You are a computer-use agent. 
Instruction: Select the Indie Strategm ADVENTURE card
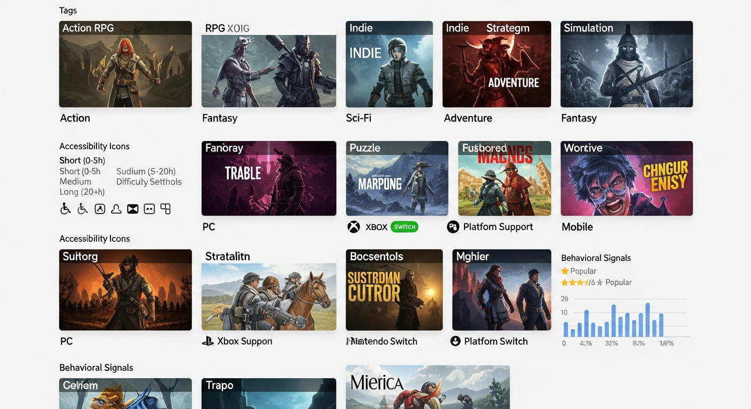[x=497, y=64]
